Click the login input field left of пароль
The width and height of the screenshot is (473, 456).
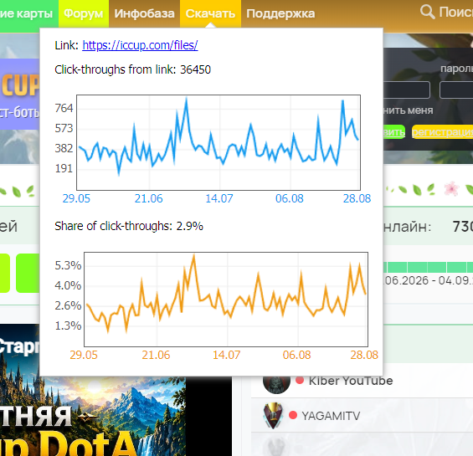[x=407, y=90]
